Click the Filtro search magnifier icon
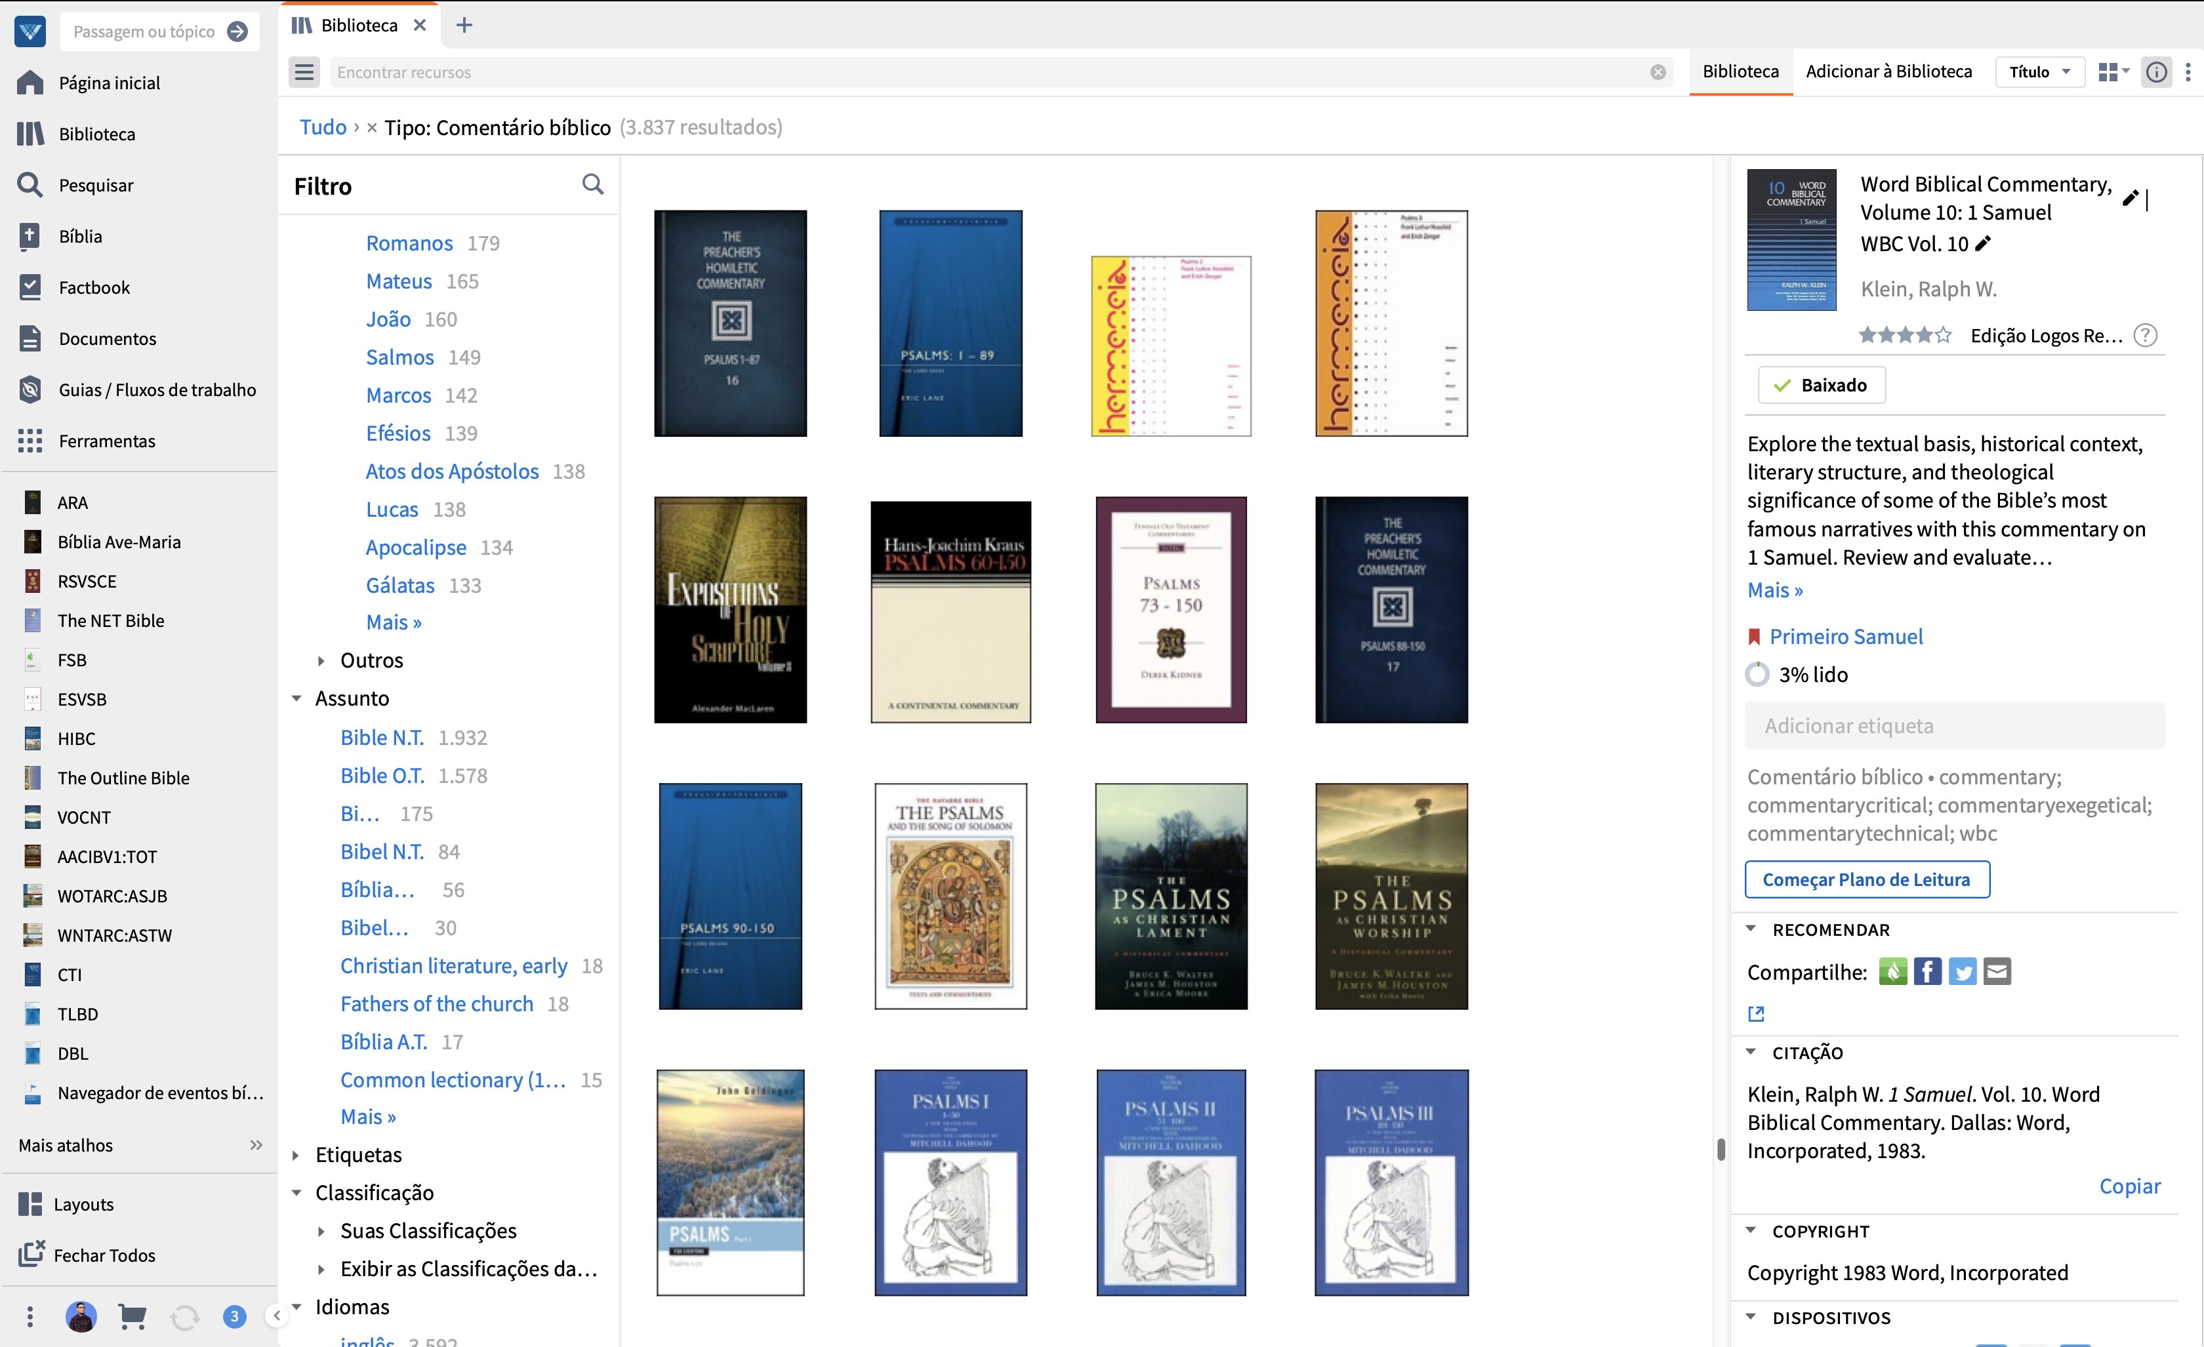The image size is (2204, 1347). [x=592, y=184]
